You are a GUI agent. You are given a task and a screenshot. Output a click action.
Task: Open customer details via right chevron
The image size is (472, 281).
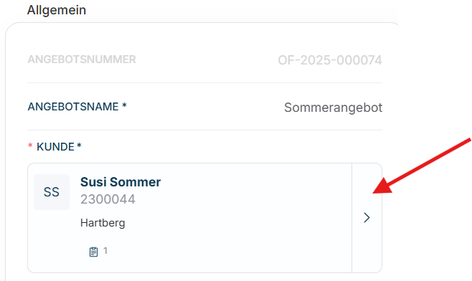point(367,217)
